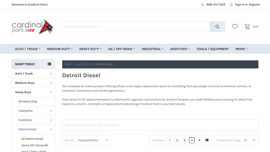Expand Caterpillar subcategory chevron
270x152 pixels.
point(51,111)
